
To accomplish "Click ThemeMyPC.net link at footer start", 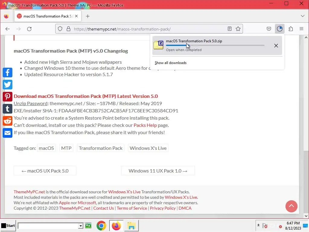I will point(29,192).
